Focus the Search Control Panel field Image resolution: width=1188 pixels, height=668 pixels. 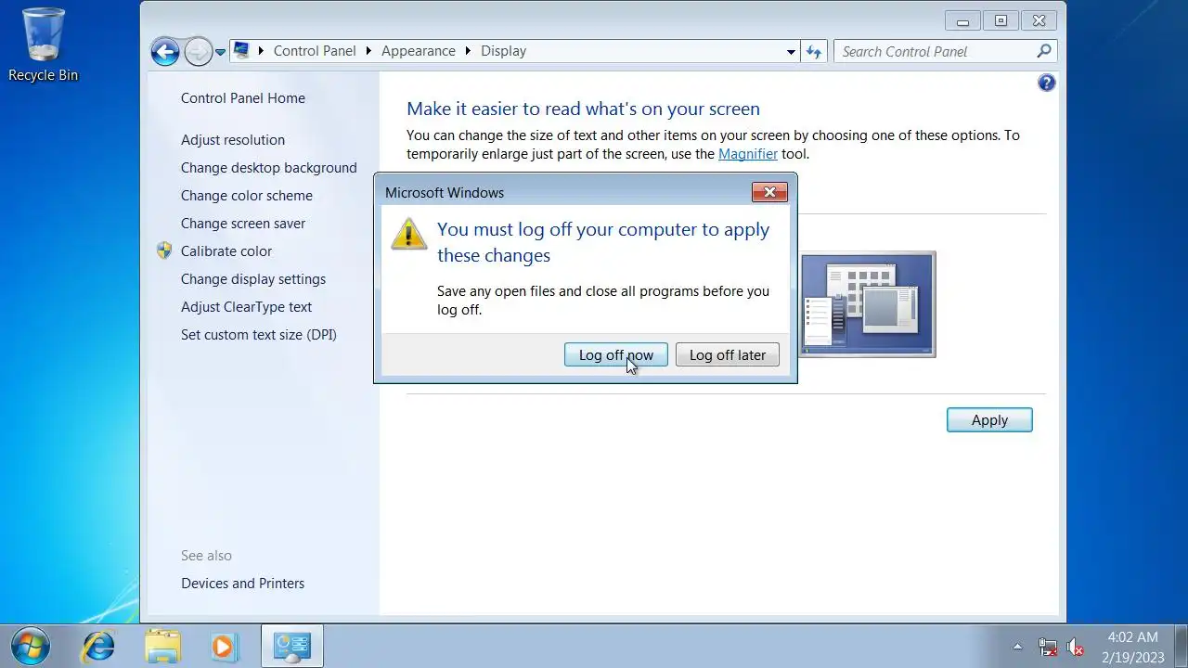(945, 52)
